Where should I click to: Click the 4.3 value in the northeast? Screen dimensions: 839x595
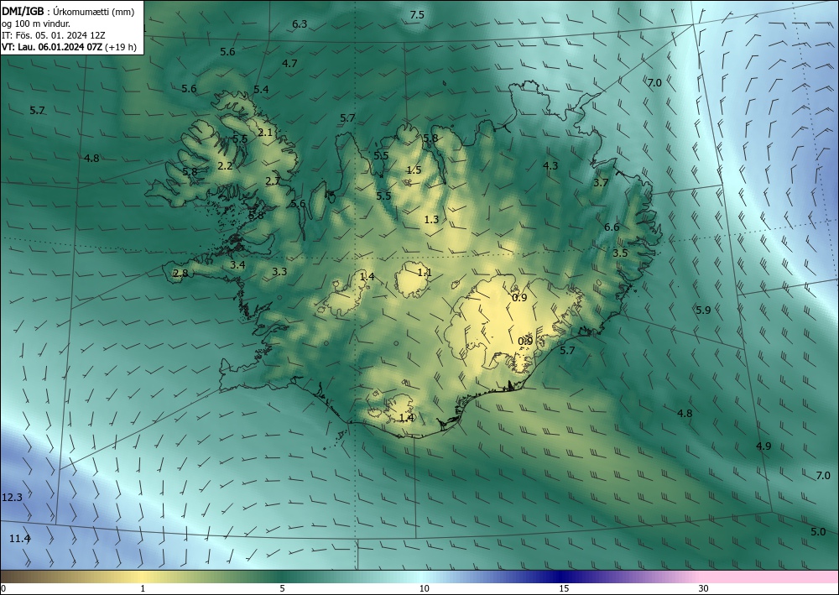(x=550, y=166)
